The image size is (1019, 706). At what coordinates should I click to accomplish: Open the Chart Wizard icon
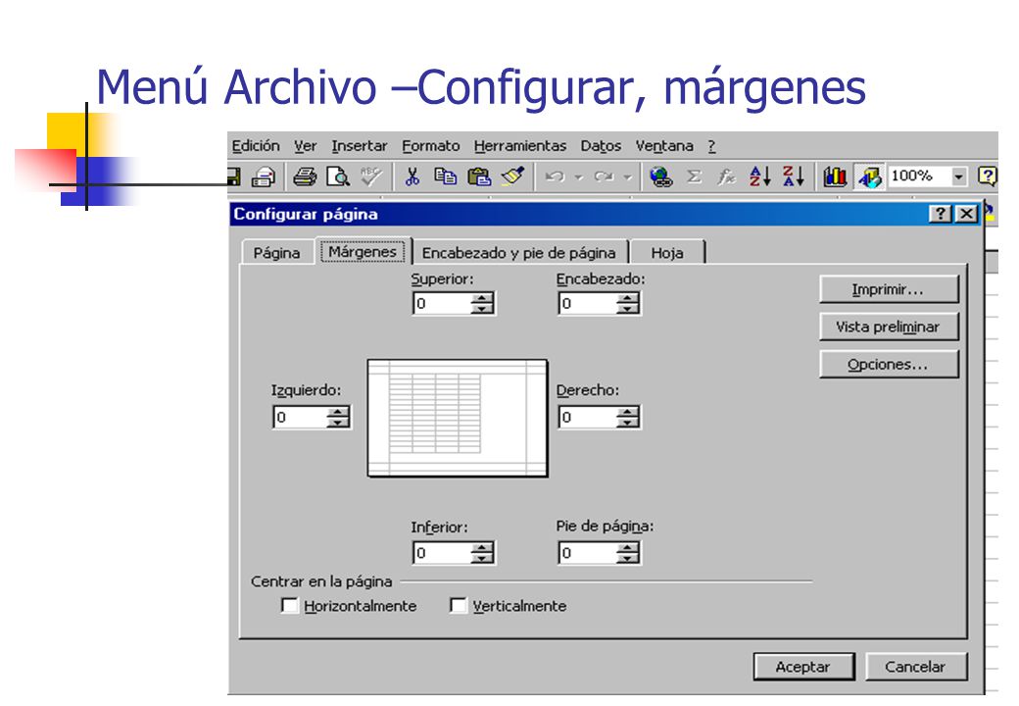coord(835,176)
